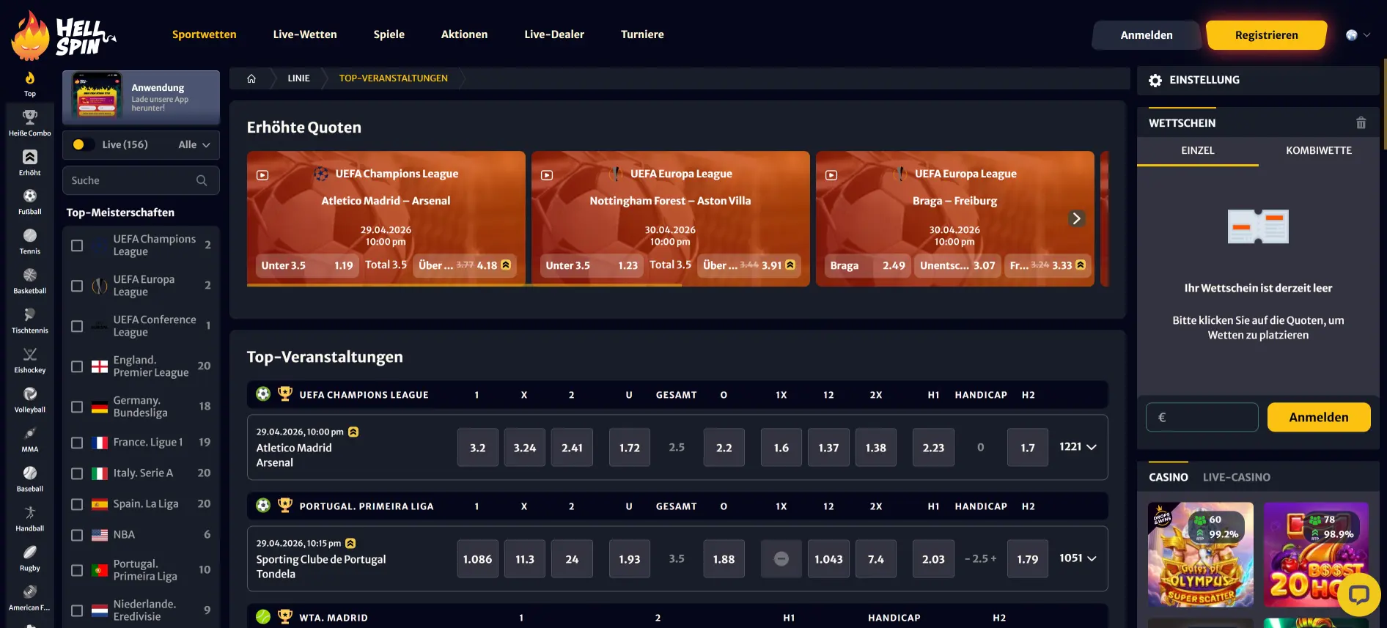
Task: Check UEFA Conference League checkbox
Action: tap(77, 326)
